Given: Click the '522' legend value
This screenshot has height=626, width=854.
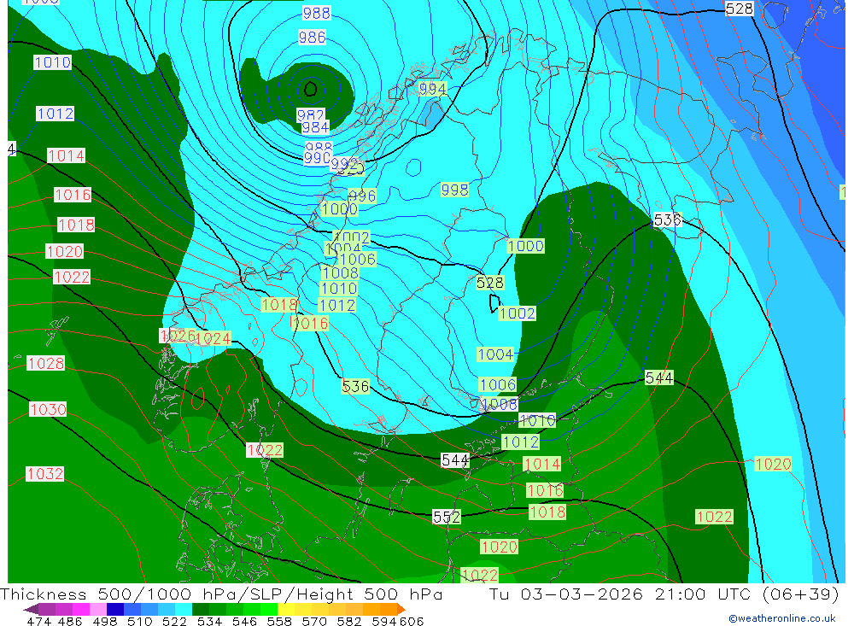Looking at the screenshot, I should tap(174, 621).
